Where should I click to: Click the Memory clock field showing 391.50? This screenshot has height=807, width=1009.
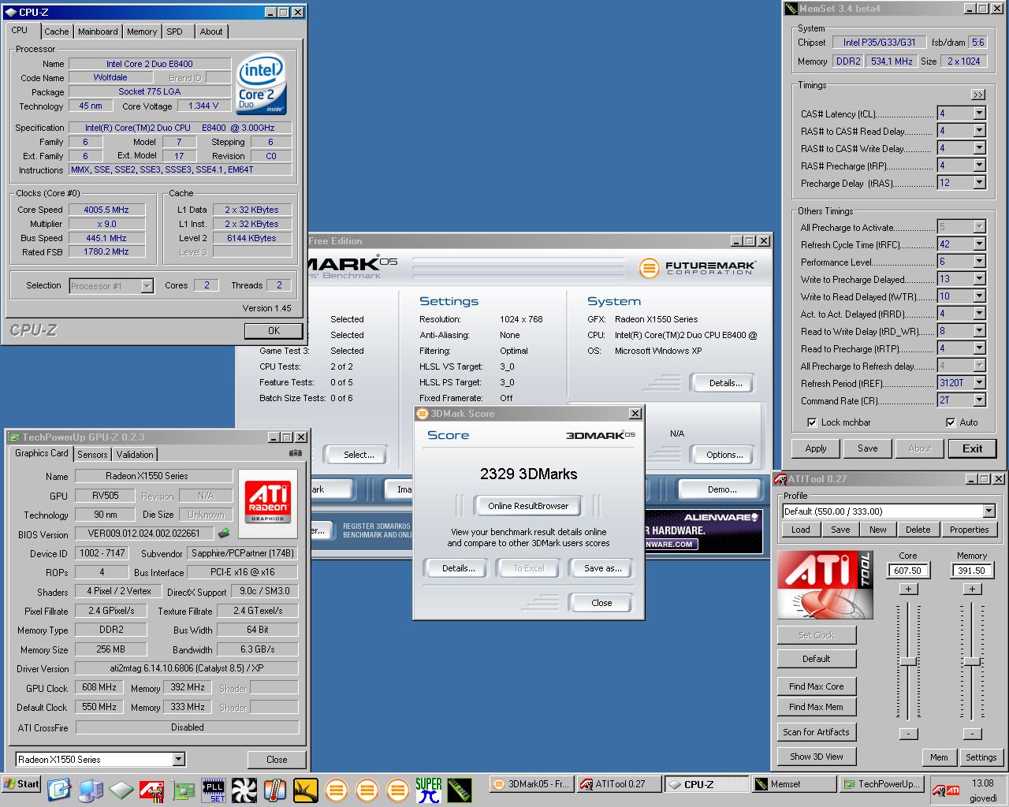(971, 570)
